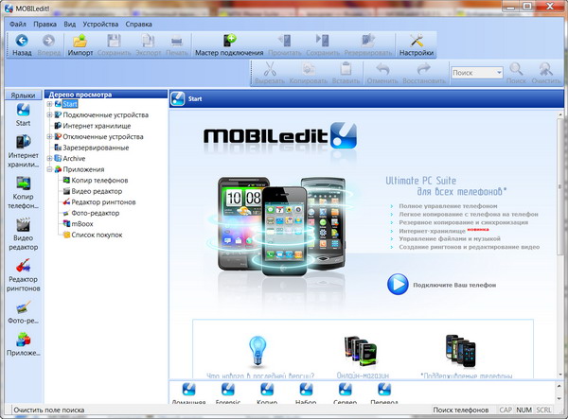This screenshot has width=568, height=419.
Task: Open Копир bottom panel icon
Action: (x=267, y=390)
